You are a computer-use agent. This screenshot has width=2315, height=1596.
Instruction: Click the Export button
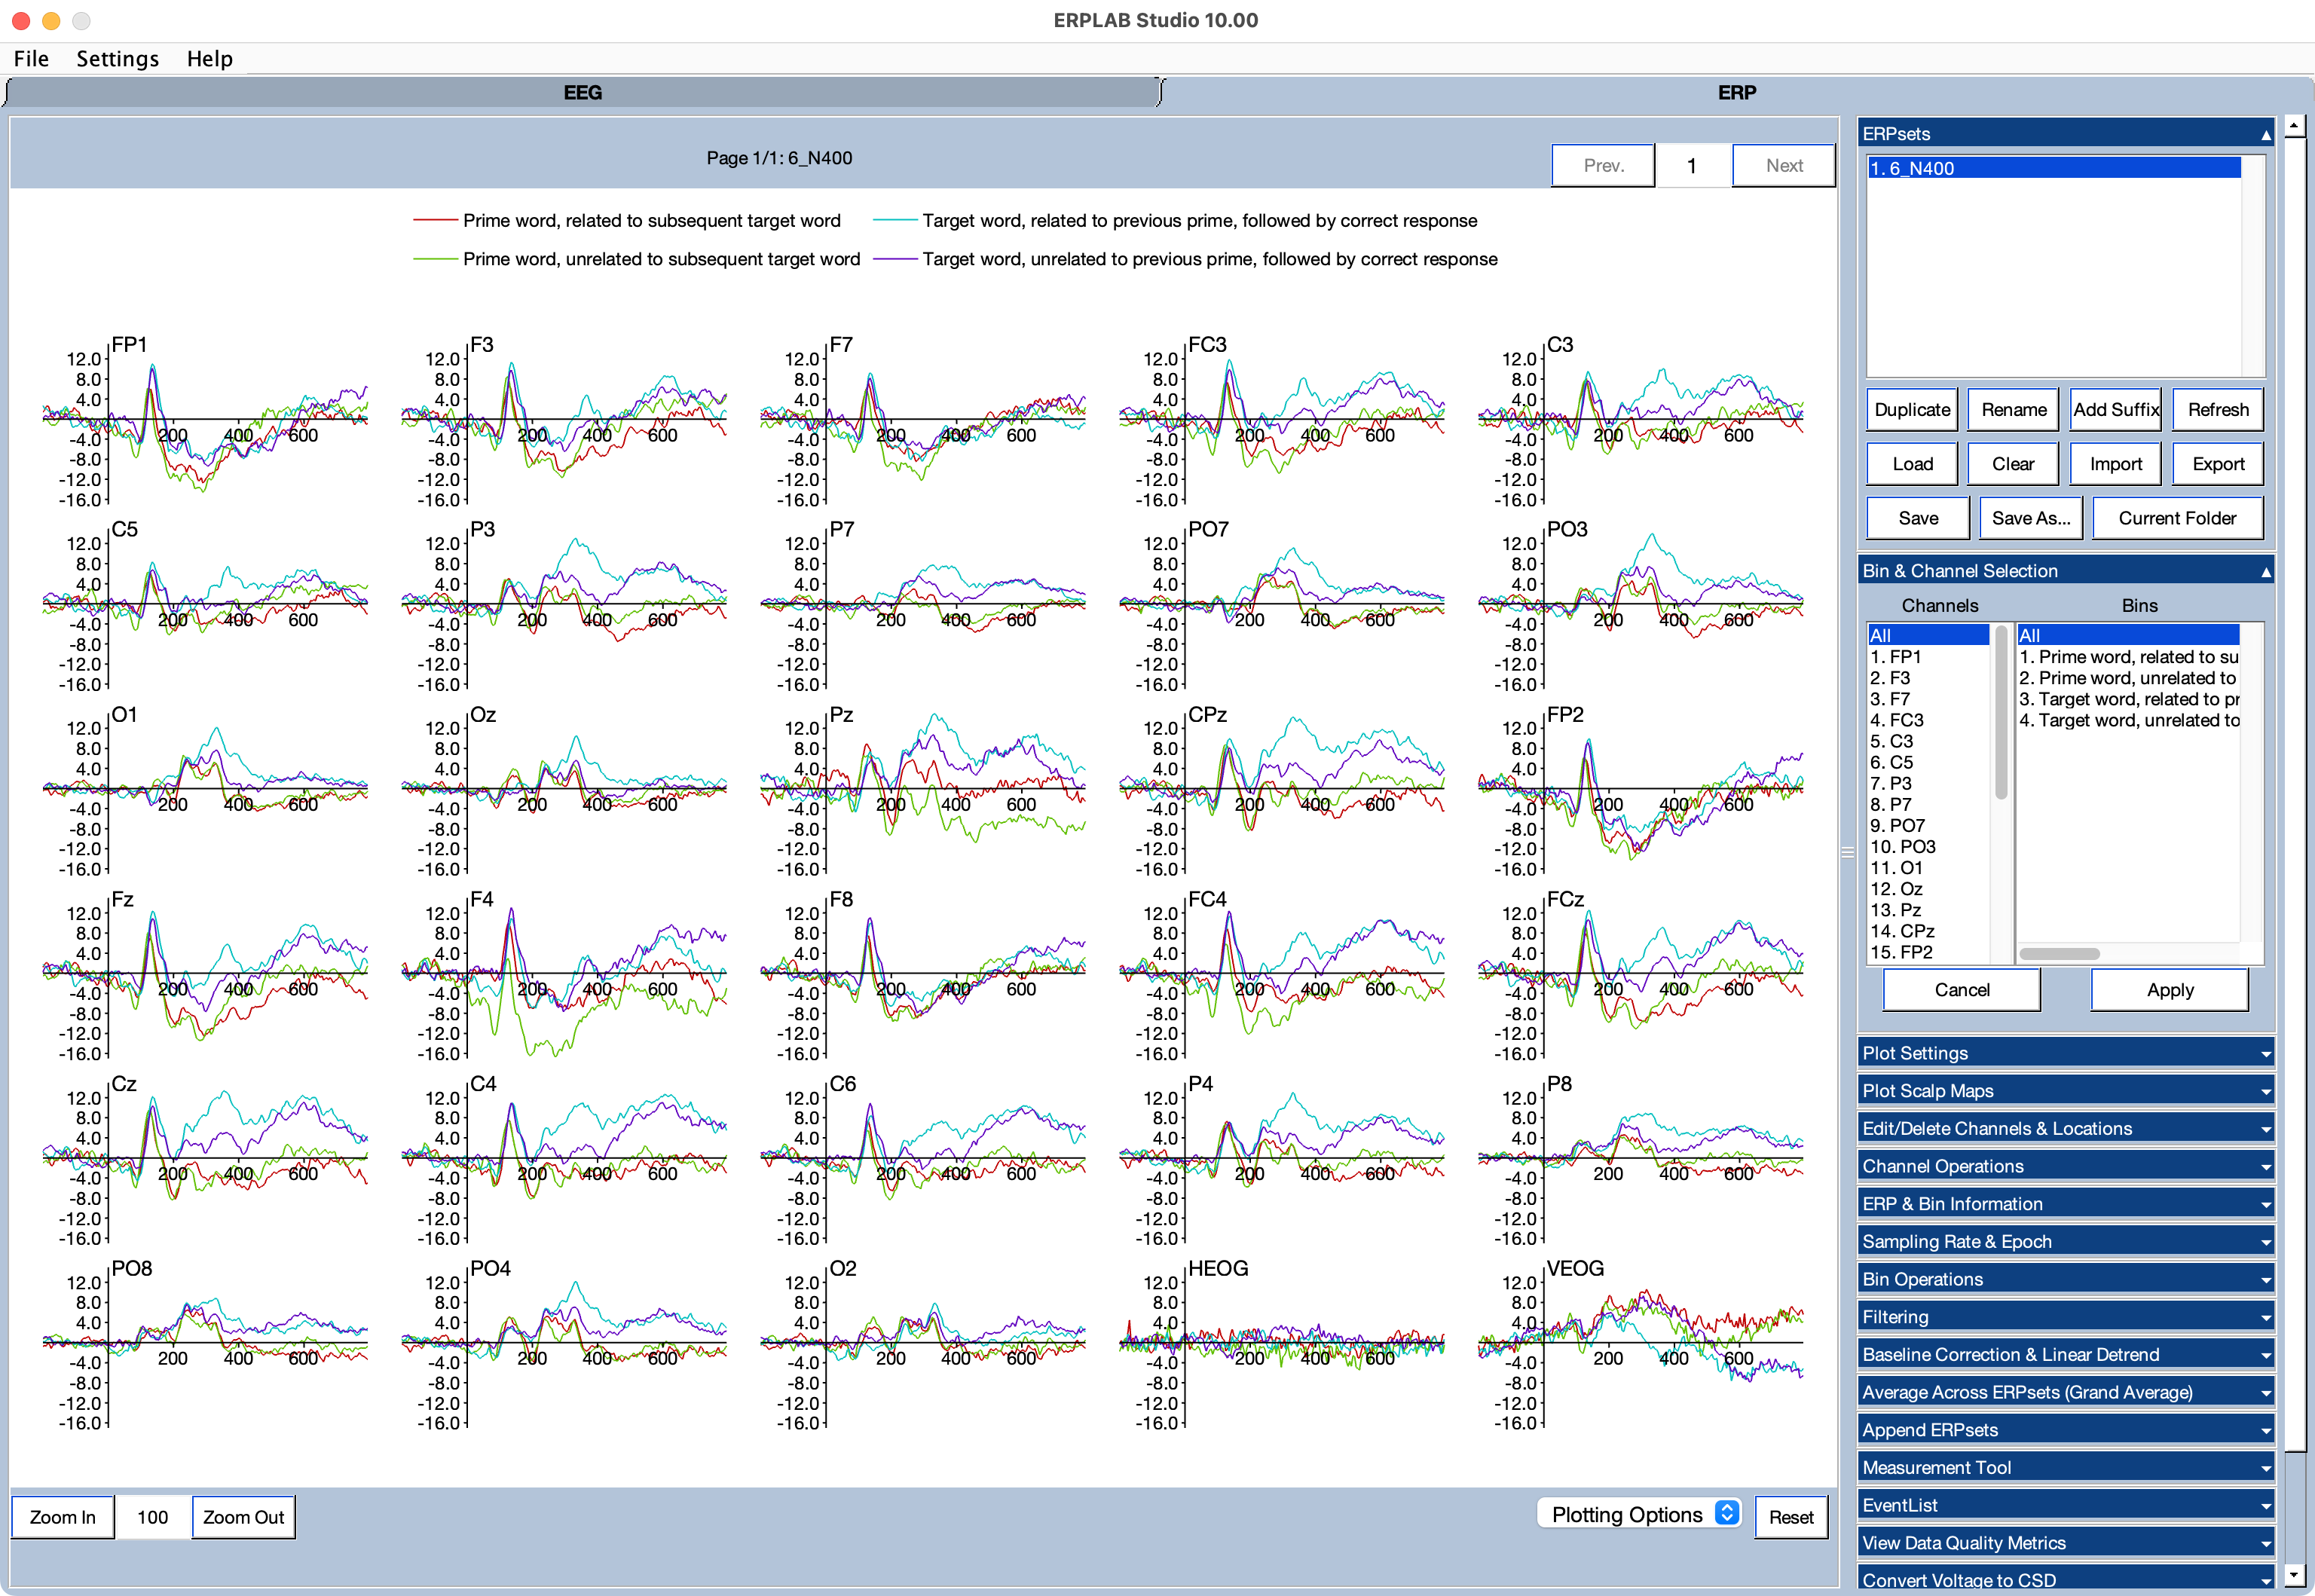click(x=2218, y=463)
